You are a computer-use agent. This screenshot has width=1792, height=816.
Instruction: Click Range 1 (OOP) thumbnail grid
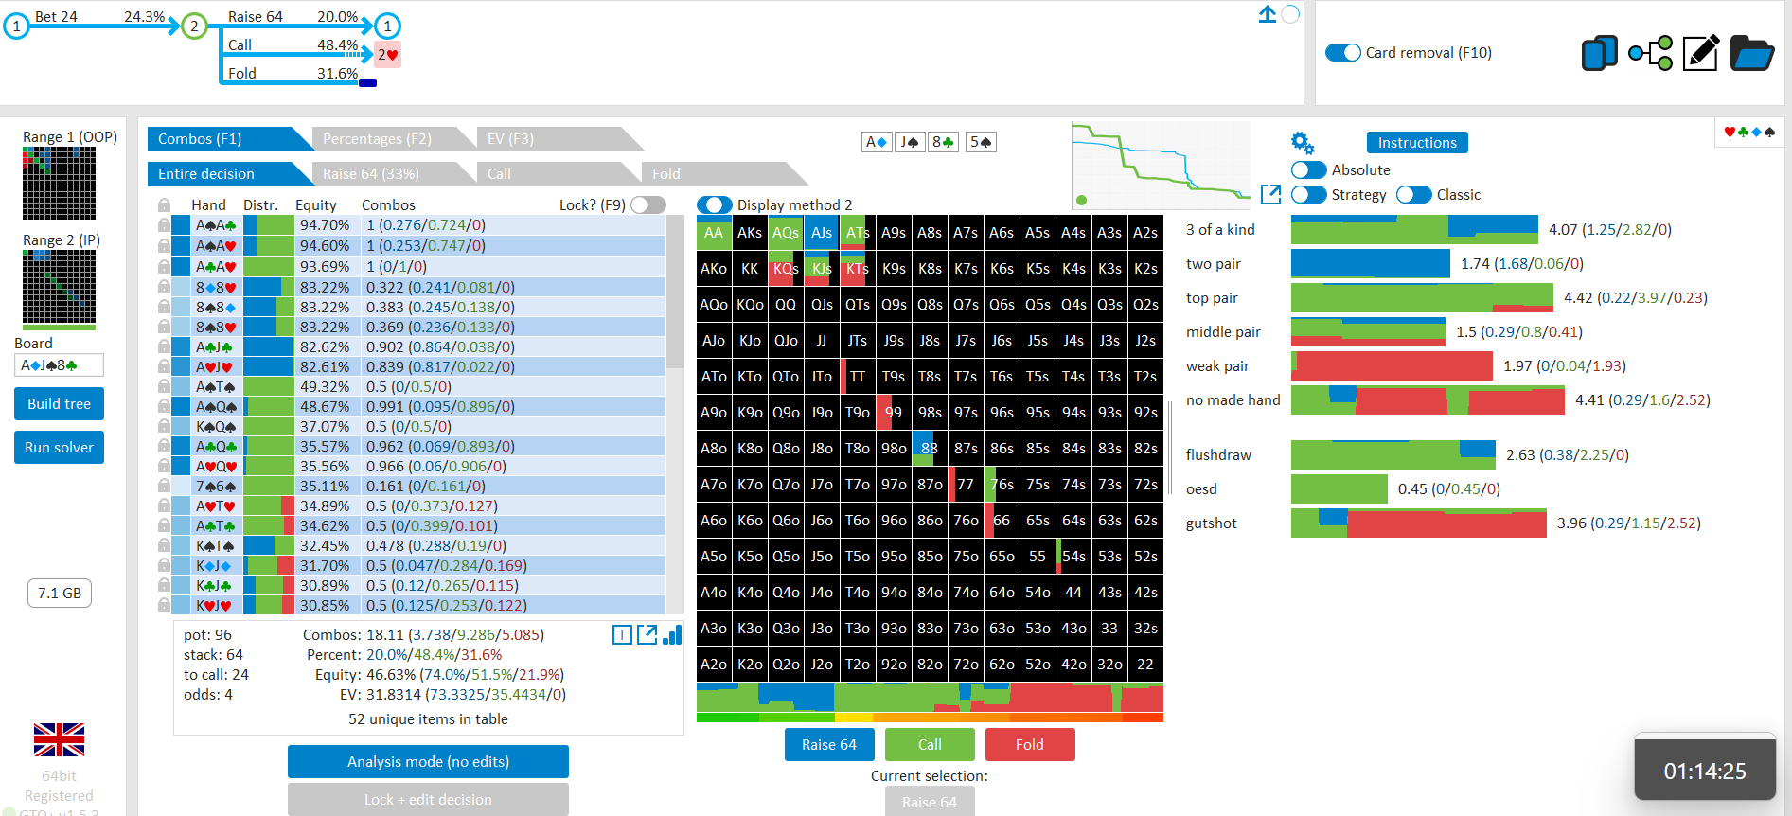click(59, 184)
